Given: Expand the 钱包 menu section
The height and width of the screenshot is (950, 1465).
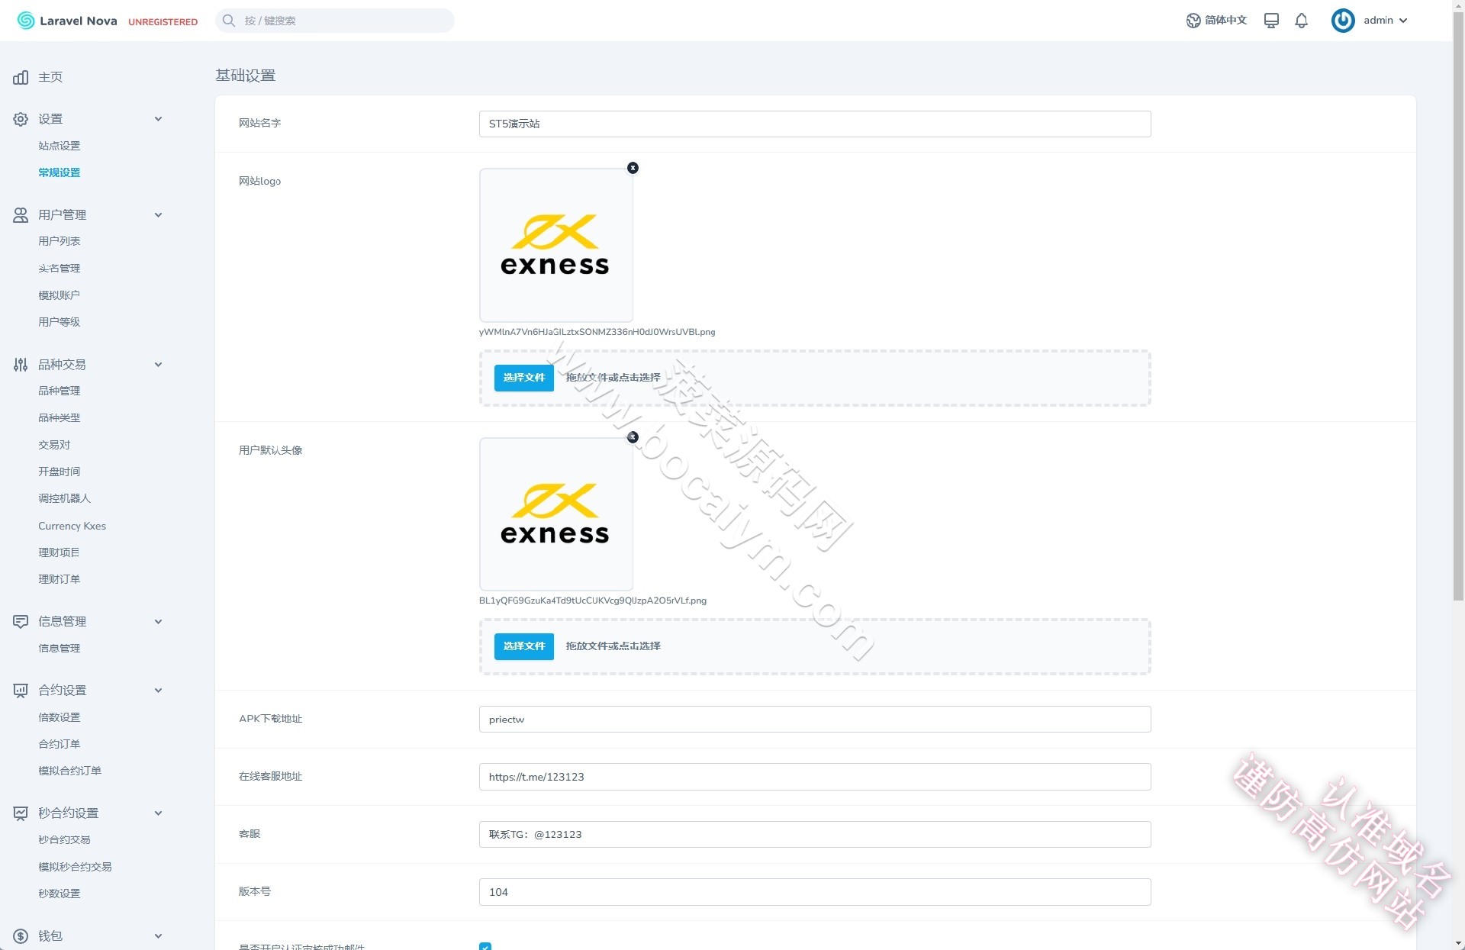Looking at the screenshot, I should click(158, 936).
